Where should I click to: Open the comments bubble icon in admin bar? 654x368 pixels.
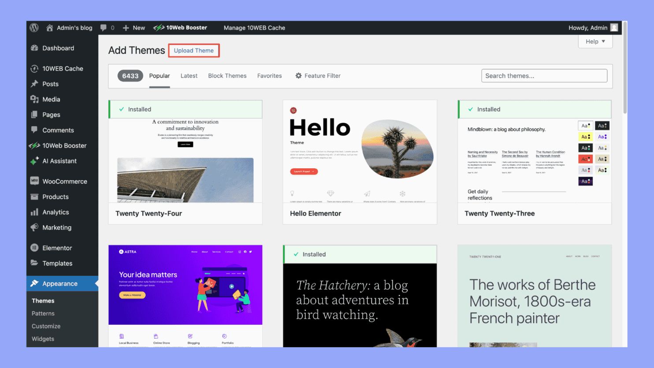tap(103, 28)
